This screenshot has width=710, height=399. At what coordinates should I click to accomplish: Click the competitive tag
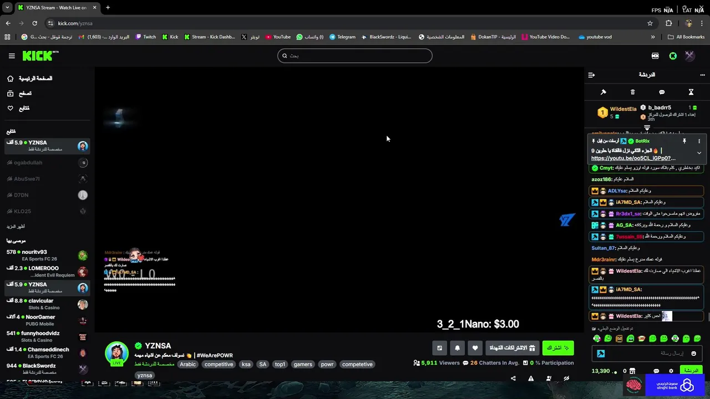click(219, 364)
